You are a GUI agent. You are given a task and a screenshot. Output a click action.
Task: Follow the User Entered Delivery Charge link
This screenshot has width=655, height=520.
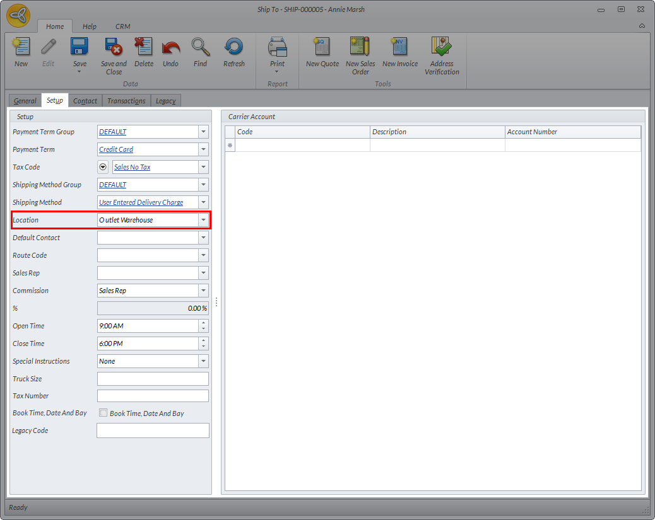pos(141,202)
